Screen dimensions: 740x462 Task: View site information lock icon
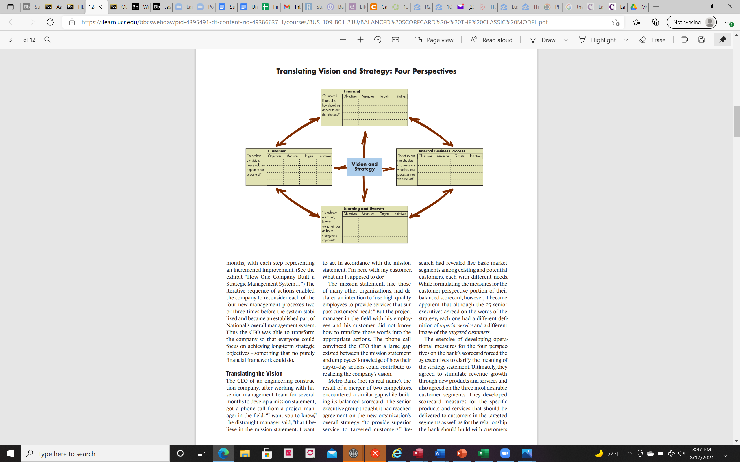72,22
